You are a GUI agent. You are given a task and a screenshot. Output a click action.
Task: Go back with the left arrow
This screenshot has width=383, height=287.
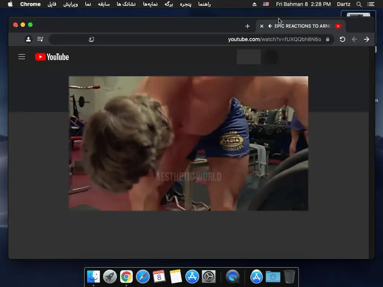355,39
